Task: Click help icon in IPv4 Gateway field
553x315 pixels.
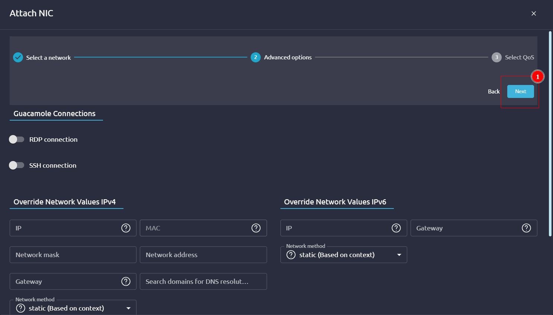Action: coord(126,282)
